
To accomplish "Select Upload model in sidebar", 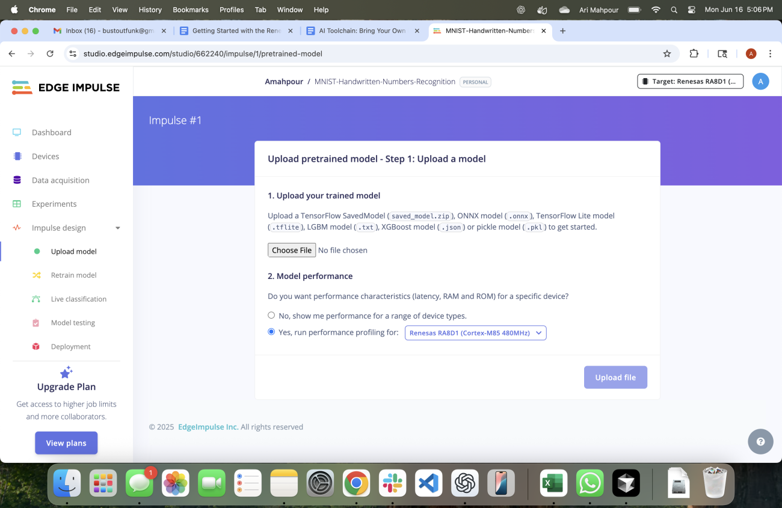I will point(73,251).
